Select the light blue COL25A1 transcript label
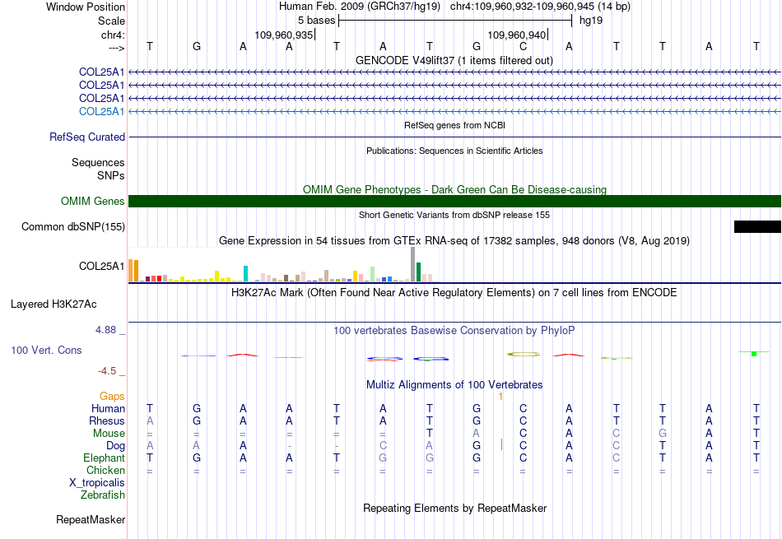 (102, 112)
